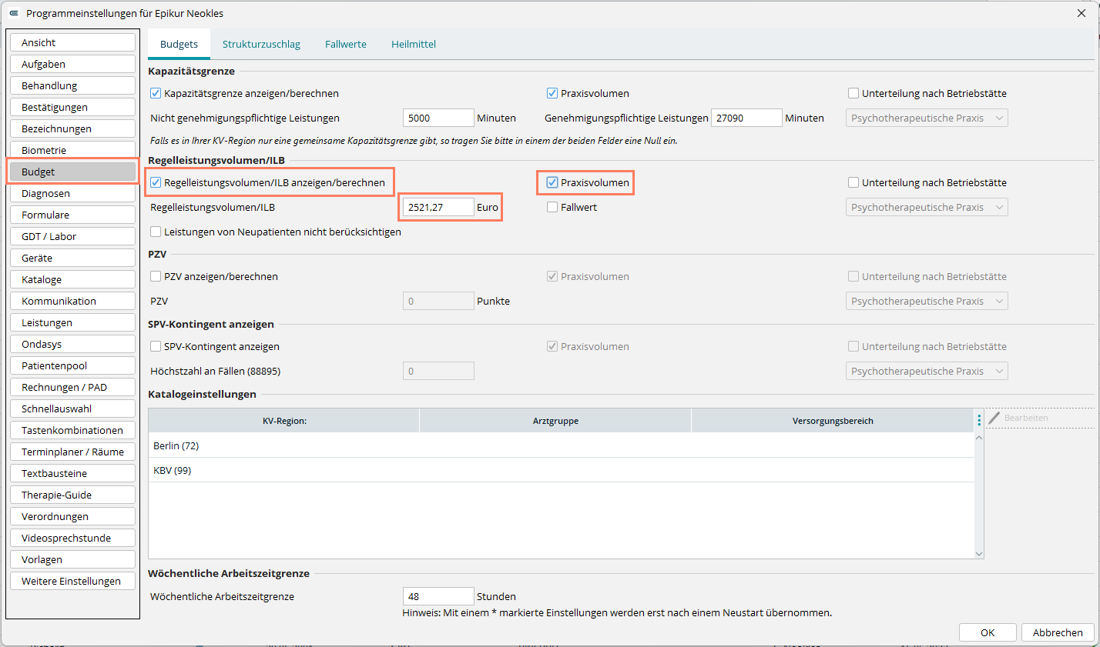Focus the Genehmigungspflichtige Leistungen field with 27090
The width and height of the screenshot is (1100, 647).
[x=746, y=118]
